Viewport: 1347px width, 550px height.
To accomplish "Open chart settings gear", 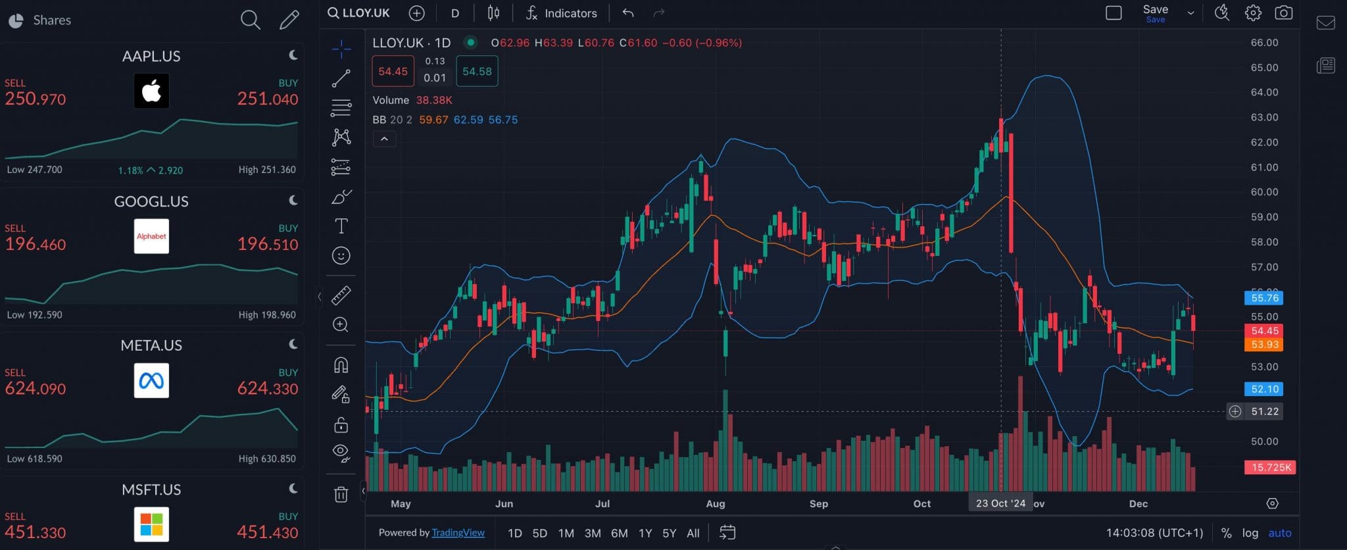I will pos(1253,13).
